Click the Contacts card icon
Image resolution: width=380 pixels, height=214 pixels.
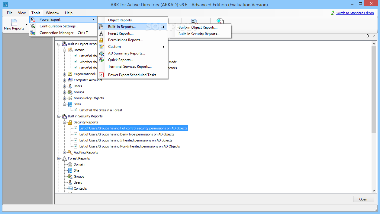click(70, 188)
